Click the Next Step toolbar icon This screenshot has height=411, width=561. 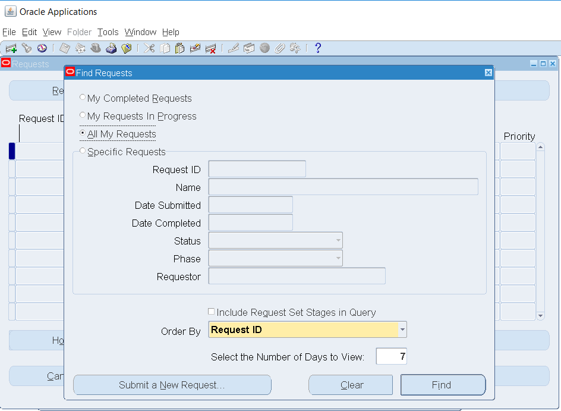80,48
